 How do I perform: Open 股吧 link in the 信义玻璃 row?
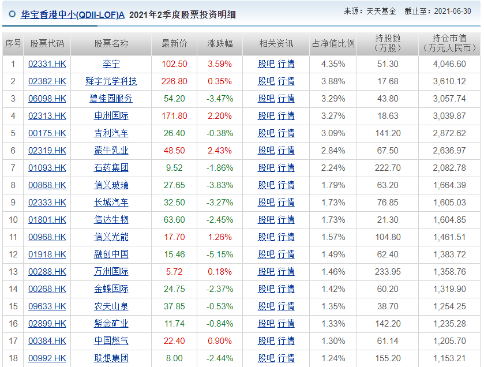pyautogui.click(x=266, y=185)
